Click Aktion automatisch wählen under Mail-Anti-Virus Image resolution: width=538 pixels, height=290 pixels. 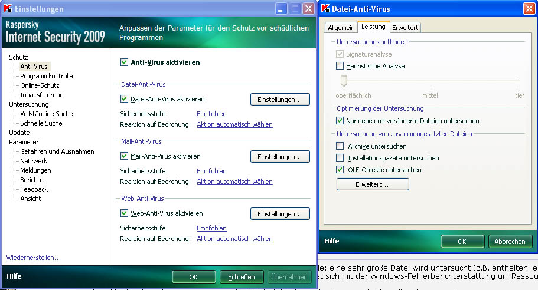pyautogui.click(x=234, y=182)
